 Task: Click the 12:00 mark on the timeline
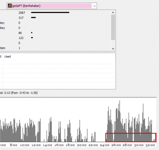pyautogui.click(x=36, y=145)
